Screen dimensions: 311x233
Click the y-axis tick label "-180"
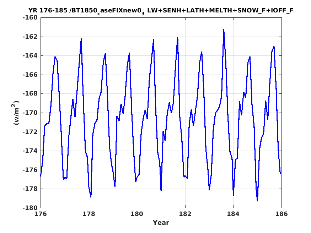pyautogui.click(x=30, y=208)
